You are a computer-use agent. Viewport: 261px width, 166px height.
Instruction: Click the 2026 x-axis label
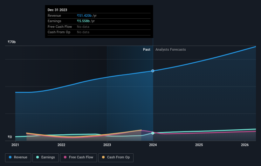pos(245,145)
